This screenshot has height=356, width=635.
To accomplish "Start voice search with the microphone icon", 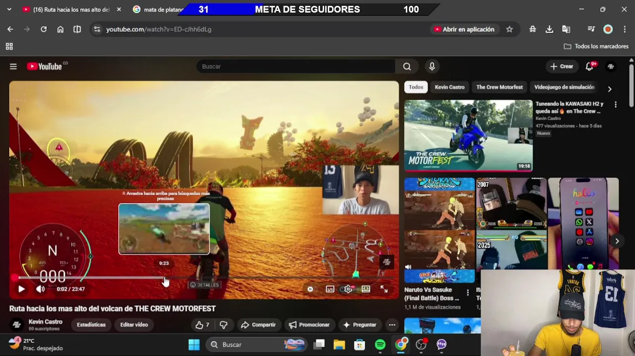I will (x=432, y=66).
